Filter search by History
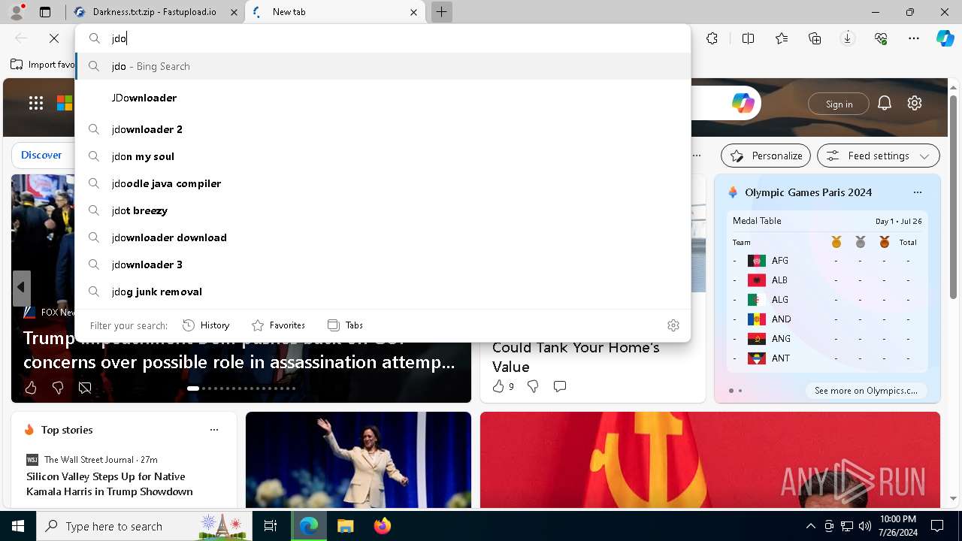Image resolution: width=962 pixels, height=541 pixels. (x=206, y=325)
